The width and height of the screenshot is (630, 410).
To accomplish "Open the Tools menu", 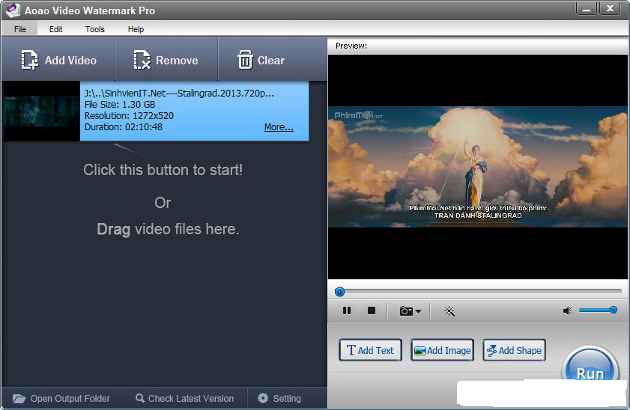I will (95, 29).
